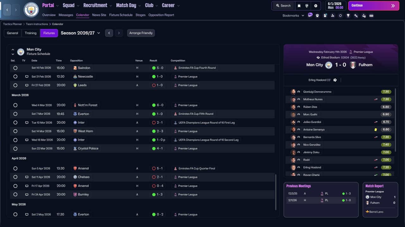Select the Chelsea fixture radio circle

[x=15, y=177]
